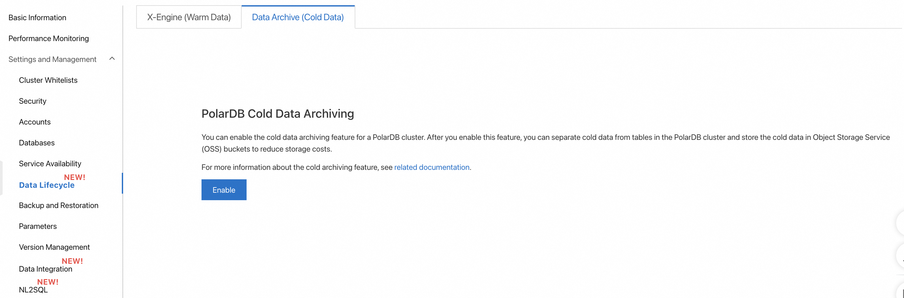Viewport: 904px width, 298px height.
Task: Select Settings and Management section label
Action: 52,59
